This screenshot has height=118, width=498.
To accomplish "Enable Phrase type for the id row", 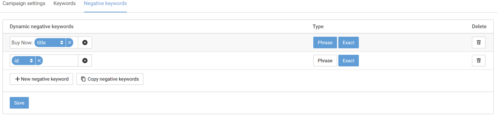I will pyautogui.click(x=325, y=61).
